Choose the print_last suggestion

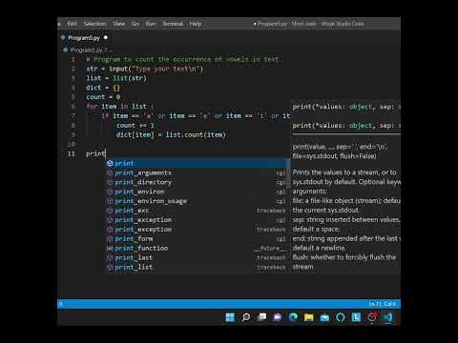tap(198, 257)
